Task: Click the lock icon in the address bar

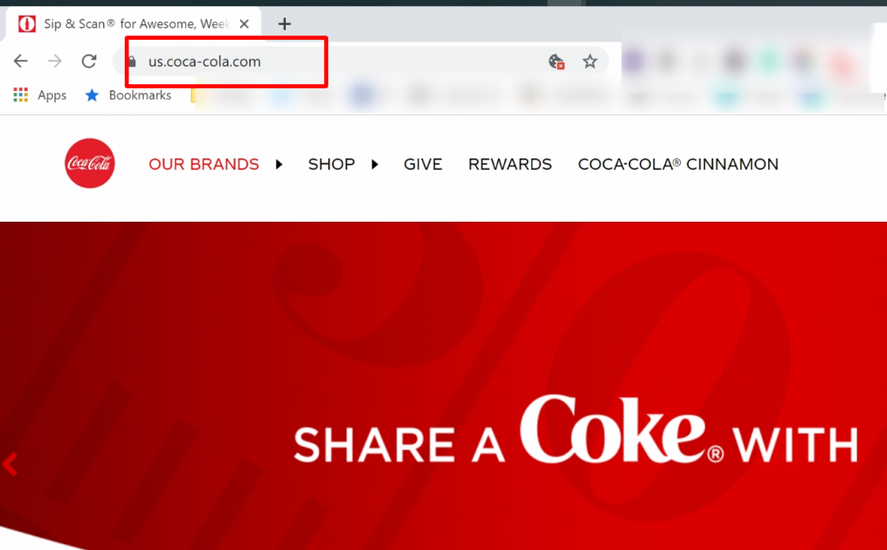Action: pos(132,63)
